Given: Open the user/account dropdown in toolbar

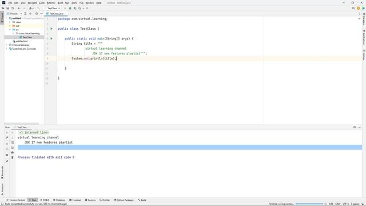Looking at the screenshot, I should point(31,8).
